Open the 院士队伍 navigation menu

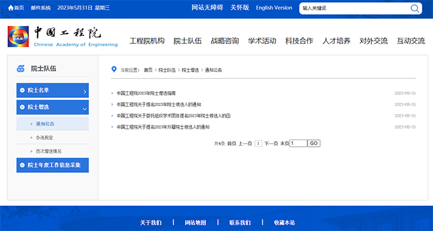[187, 41]
